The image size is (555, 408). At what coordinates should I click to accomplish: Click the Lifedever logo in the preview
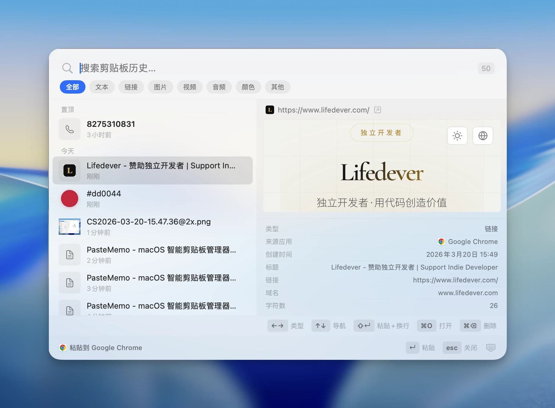(382, 172)
